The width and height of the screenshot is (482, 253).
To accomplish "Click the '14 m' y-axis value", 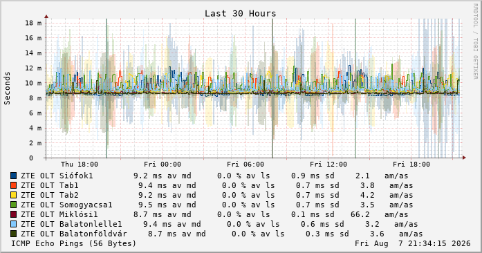I will [x=33, y=53].
